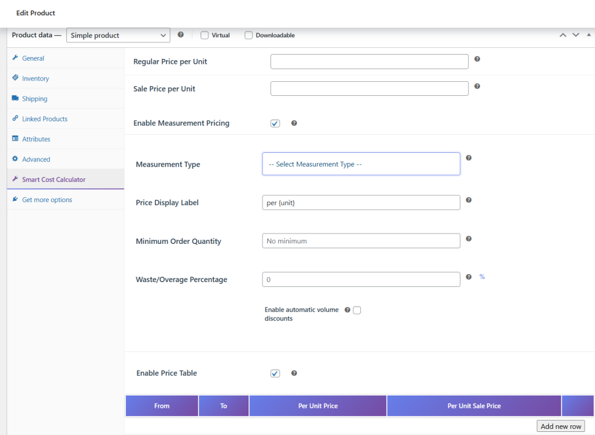This screenshot has height=435, width=595.
Task: Enable automatic volume discounts
Action: [357, 309]
